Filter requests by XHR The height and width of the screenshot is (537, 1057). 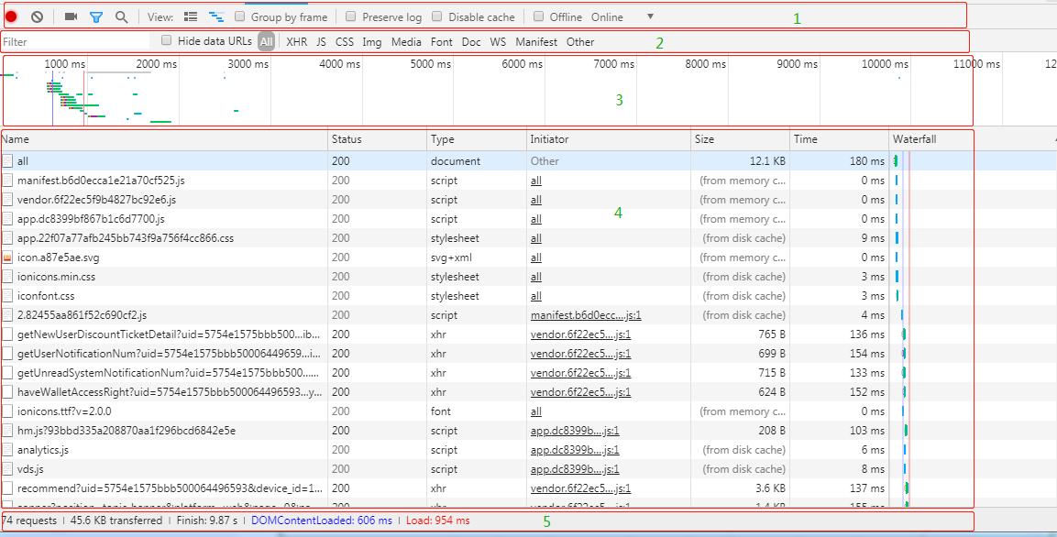pyautogui.click(x=297, y=42)
